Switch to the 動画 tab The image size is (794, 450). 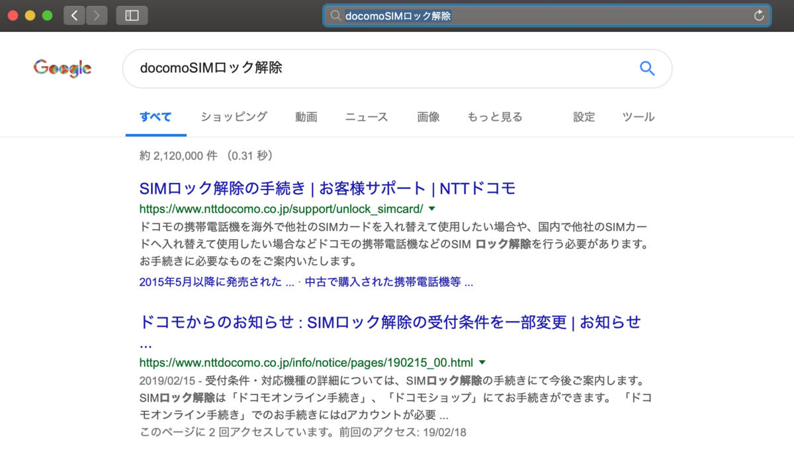click(306, 117)
